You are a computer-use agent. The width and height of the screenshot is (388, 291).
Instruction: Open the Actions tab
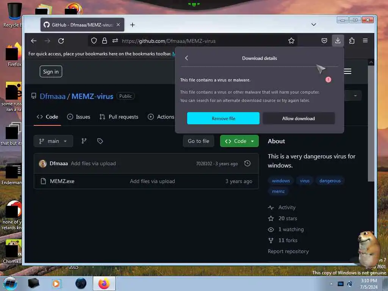161,117
